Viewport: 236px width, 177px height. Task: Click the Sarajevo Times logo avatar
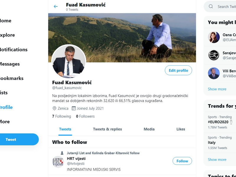[x=214, y=55]
